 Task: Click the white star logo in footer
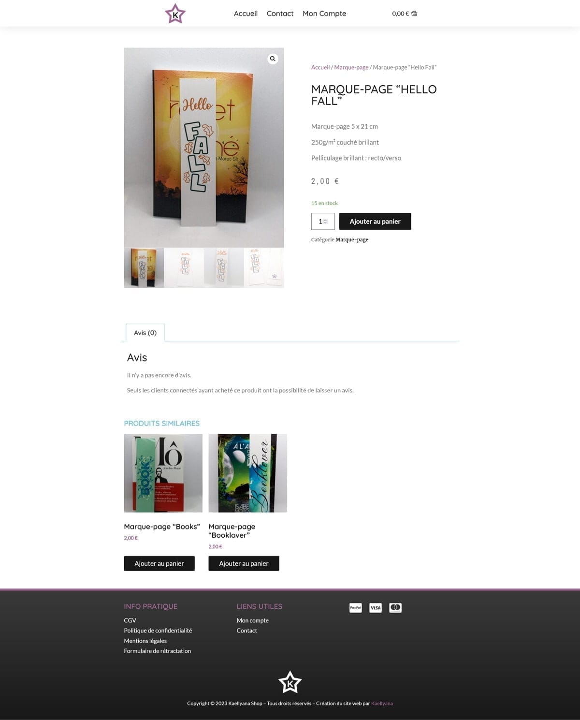(290, 682)
